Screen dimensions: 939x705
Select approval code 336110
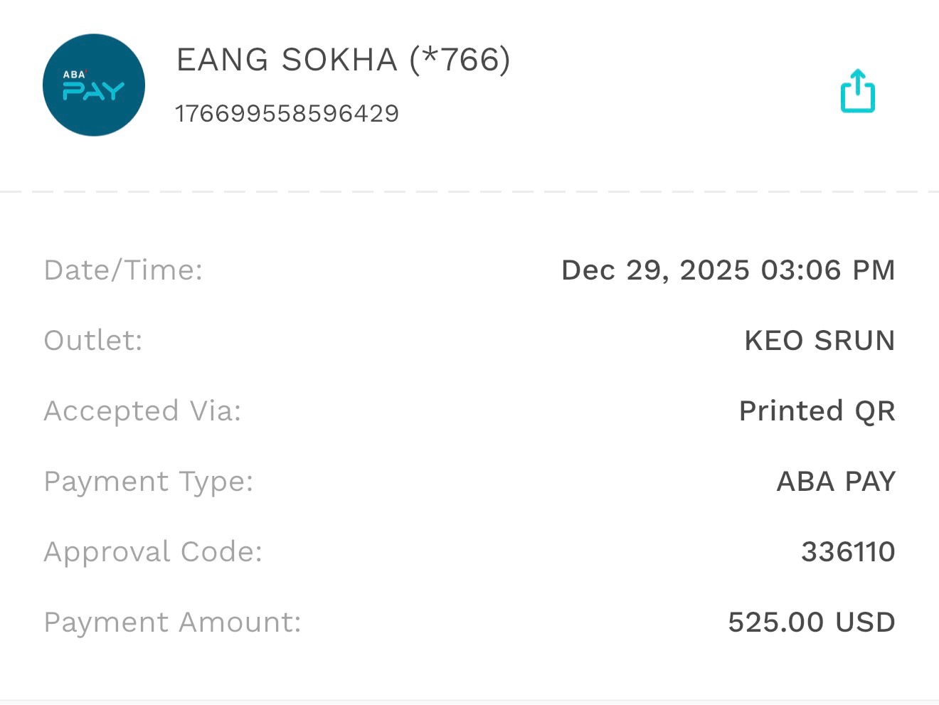[x=847, y=552]
